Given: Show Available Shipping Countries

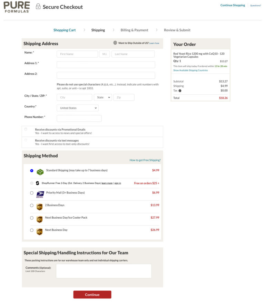Looking at the screenshot, I should point(190,70).
